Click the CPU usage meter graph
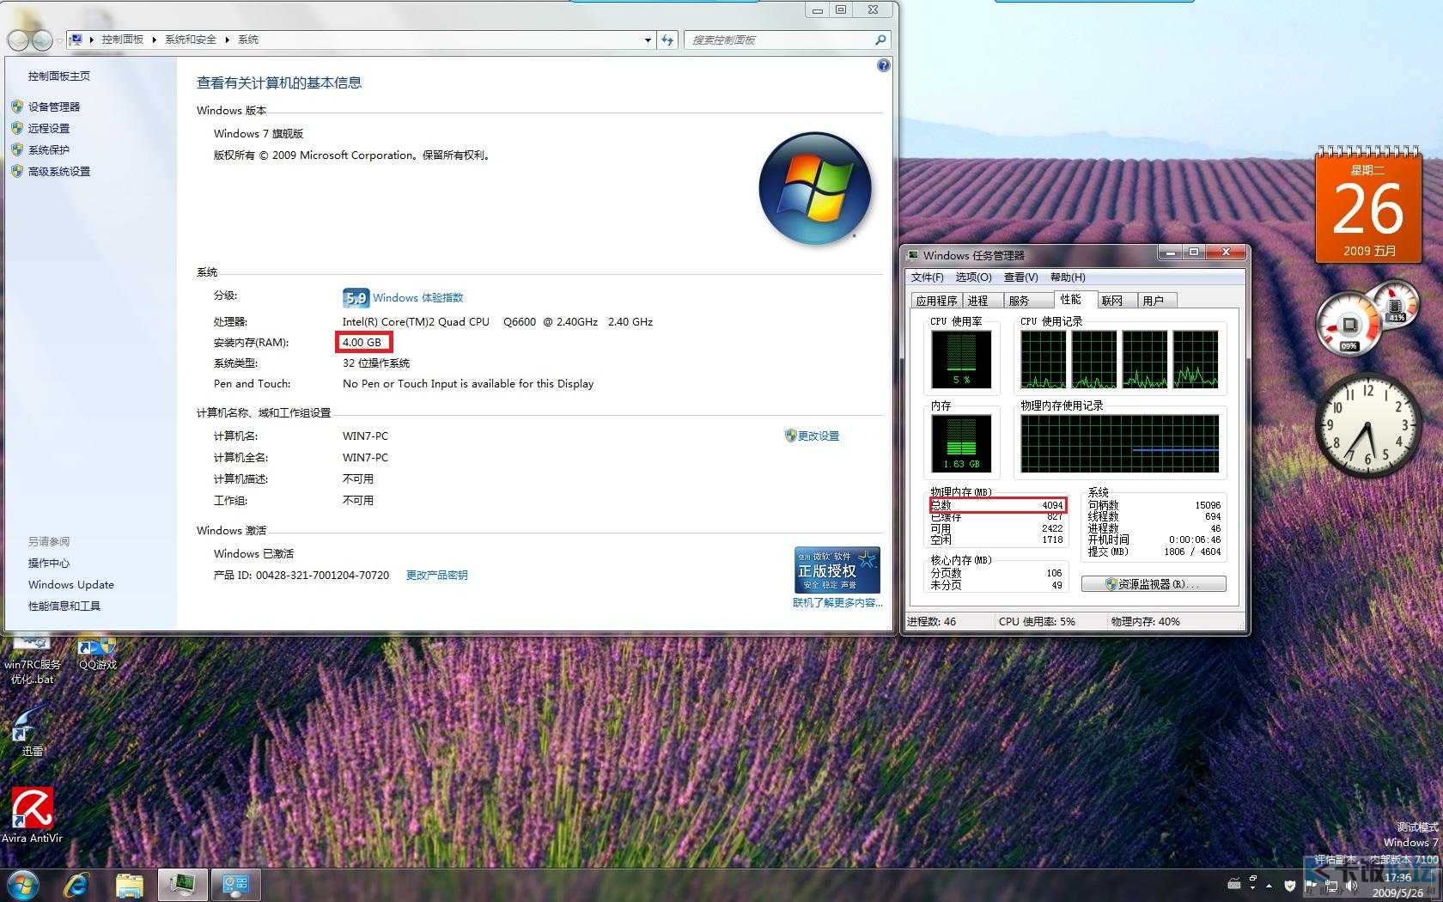 pos(961,360)
